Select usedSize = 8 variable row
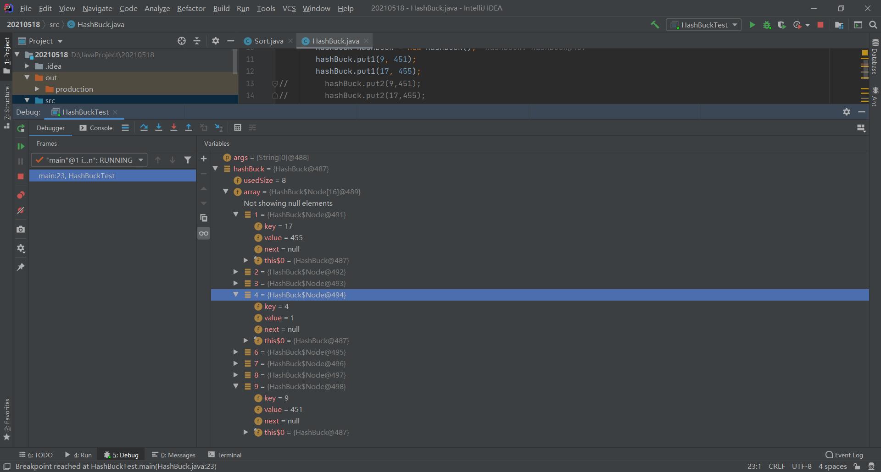Screen dimensions: 881x472 tap(540, 180)
